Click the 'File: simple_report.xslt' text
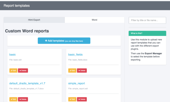Viewport: 170px width, 102px height. (78, 89)
